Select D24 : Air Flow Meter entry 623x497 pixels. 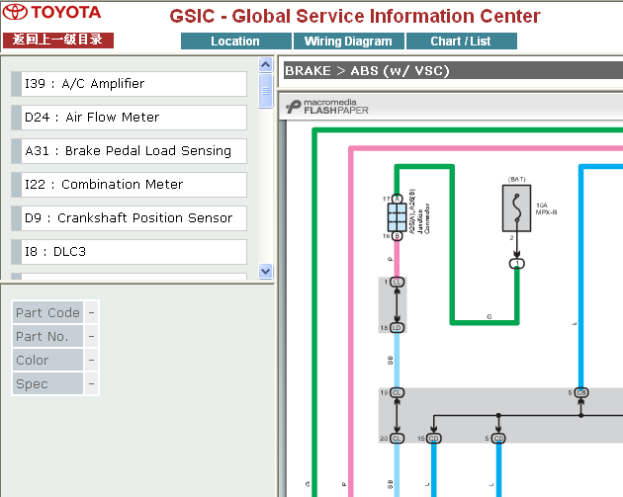tap(130, 118)
